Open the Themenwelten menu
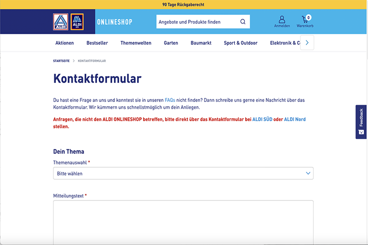 click(136, 43)
